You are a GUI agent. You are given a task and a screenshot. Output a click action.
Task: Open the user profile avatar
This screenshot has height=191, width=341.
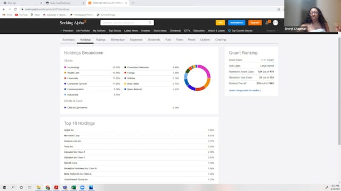(275, 23)
